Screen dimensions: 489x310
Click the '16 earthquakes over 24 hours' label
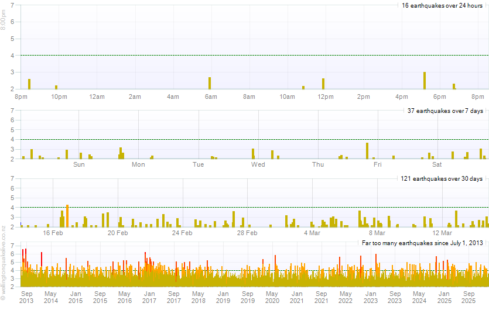(442, 5)
